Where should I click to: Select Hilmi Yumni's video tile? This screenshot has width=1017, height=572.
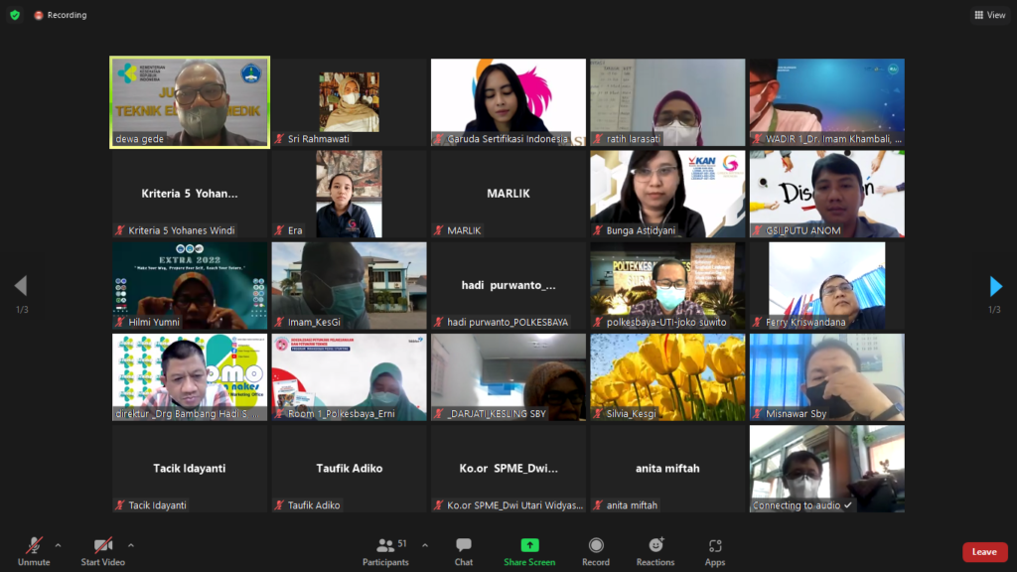[x=190, y=285]
